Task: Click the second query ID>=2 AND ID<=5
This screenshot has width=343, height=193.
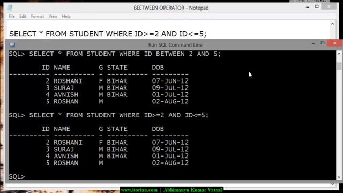Action: pos(109,115)
